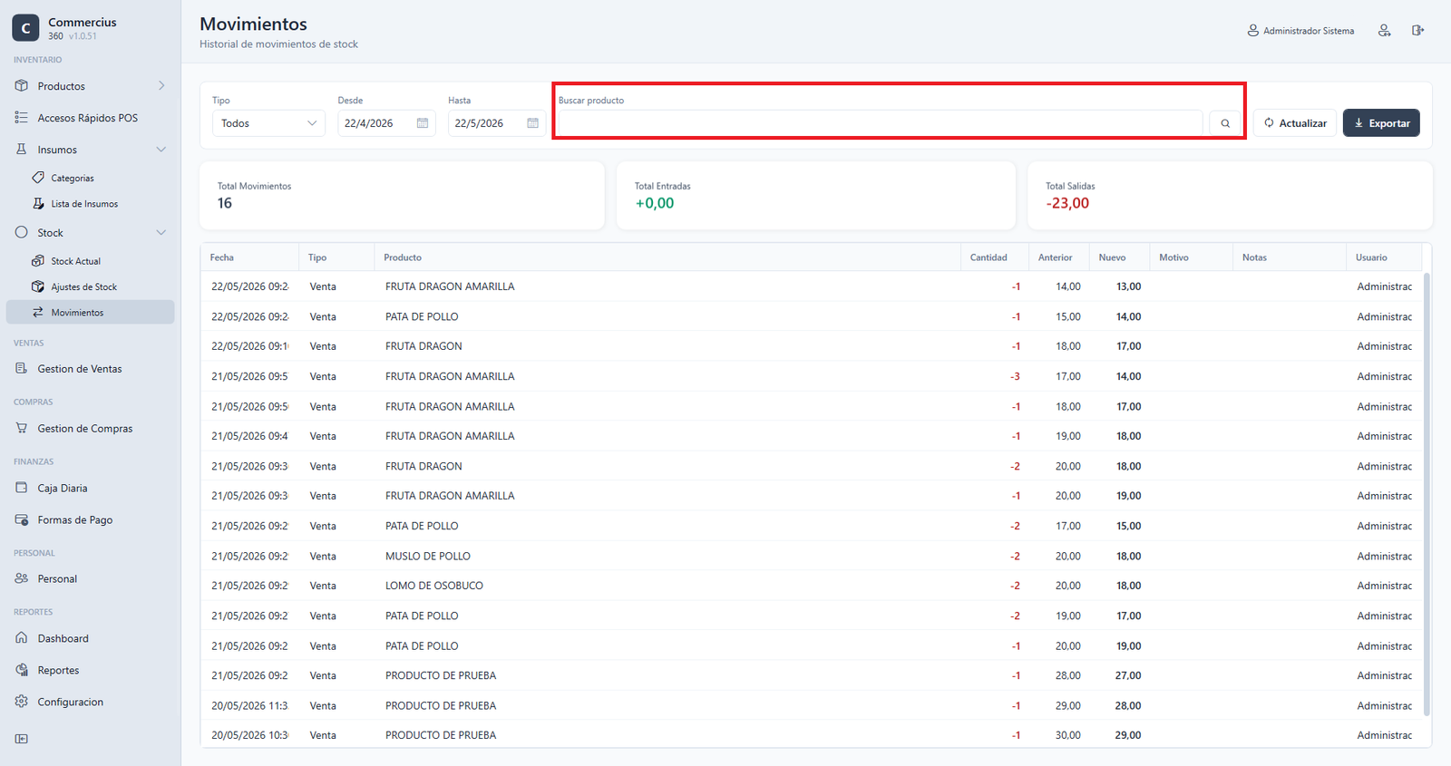Image resolution: width=1451 pixels, height=766 pixels.
Task: Open Configuracion gear in sidebar
Action: (70, 702)
